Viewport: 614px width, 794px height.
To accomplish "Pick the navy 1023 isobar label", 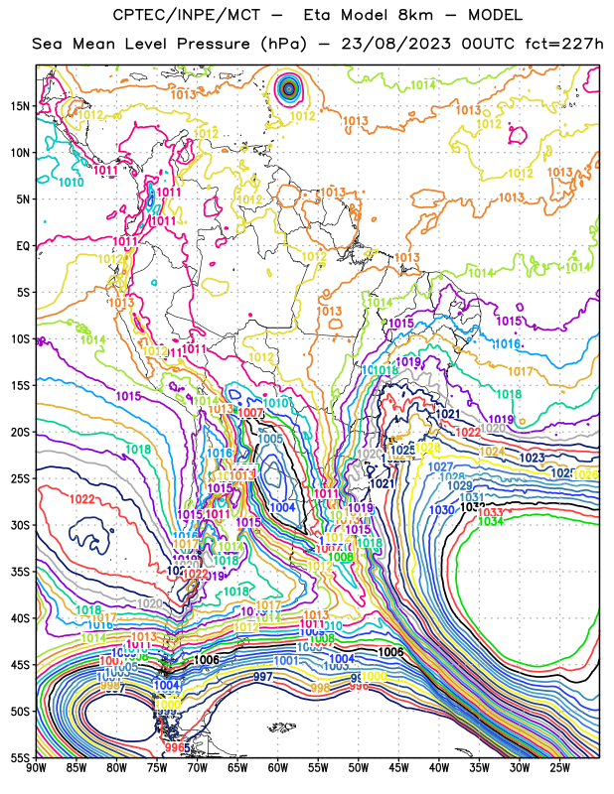I will pyautogui.click(x=533, y=458).
